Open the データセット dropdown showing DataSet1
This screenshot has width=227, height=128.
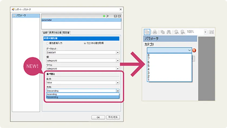pos(118,52)
